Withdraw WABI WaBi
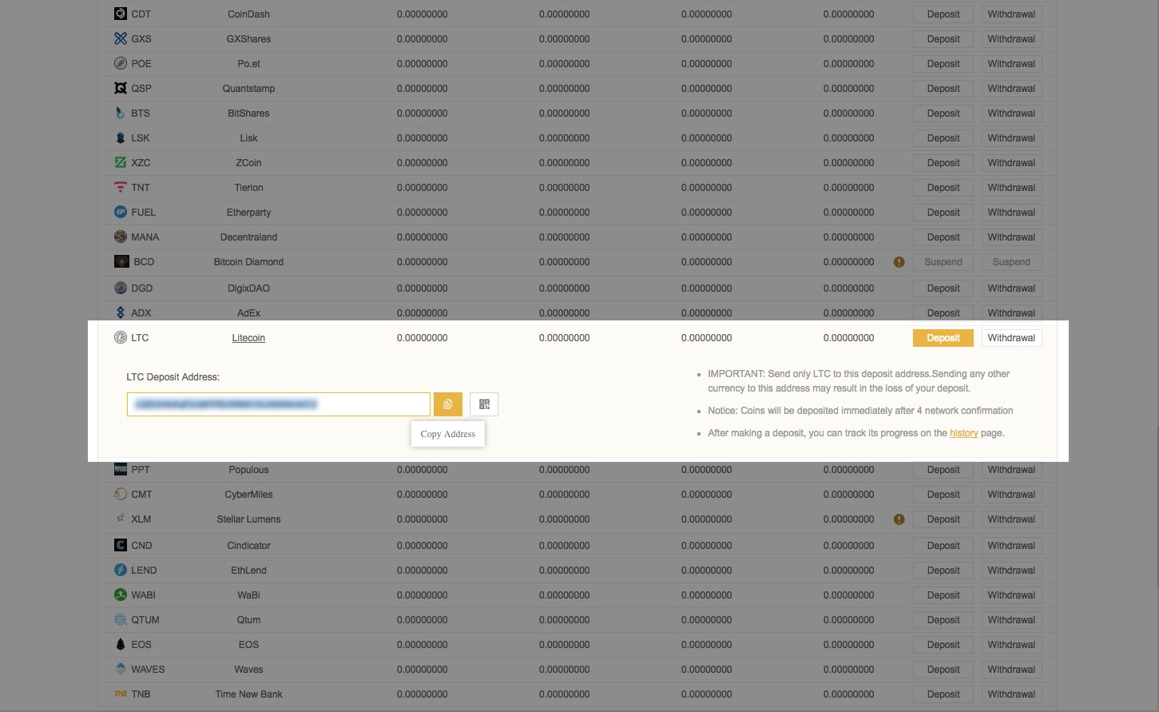1159x712 pixels. (x=1011, y=595)
